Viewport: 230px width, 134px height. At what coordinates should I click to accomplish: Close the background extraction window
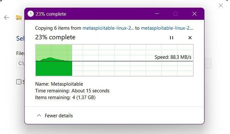(221, 5)
